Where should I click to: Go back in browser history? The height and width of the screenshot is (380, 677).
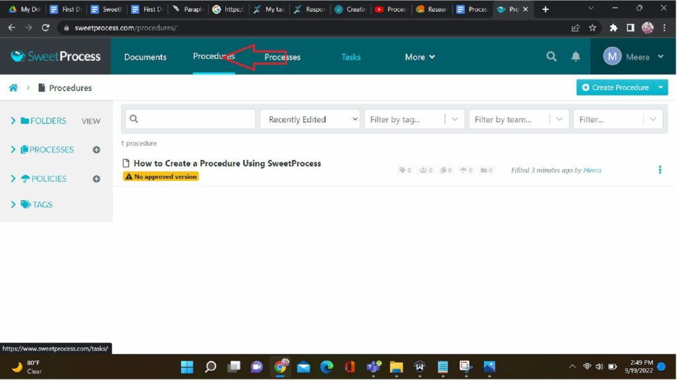[x=12, y=28]
